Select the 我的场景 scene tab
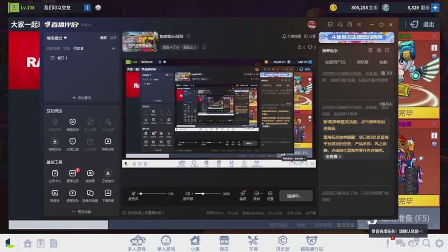448x252 pixels. click(x=53, y=48)
